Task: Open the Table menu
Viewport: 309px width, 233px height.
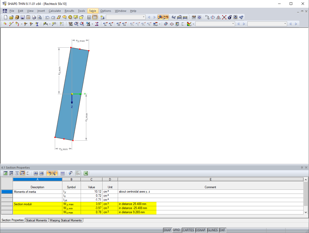Action: click(x=93, y=11)
